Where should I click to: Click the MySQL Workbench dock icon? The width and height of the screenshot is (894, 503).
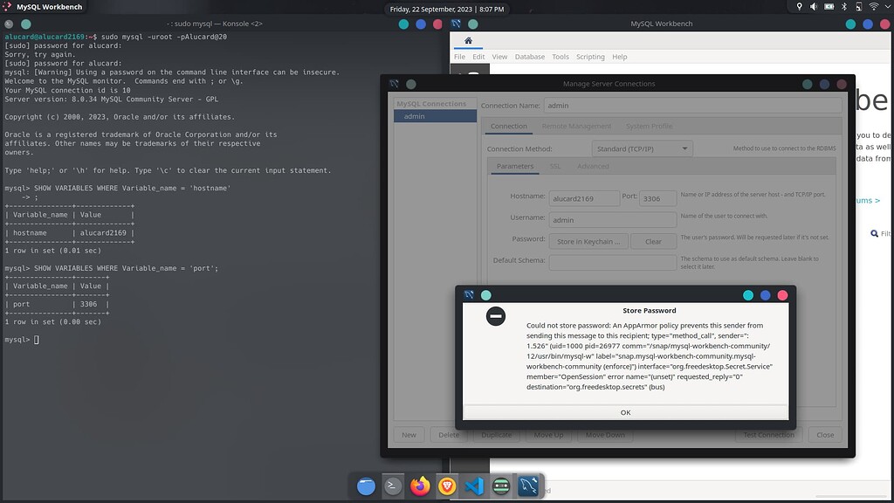tap(529, 487)
